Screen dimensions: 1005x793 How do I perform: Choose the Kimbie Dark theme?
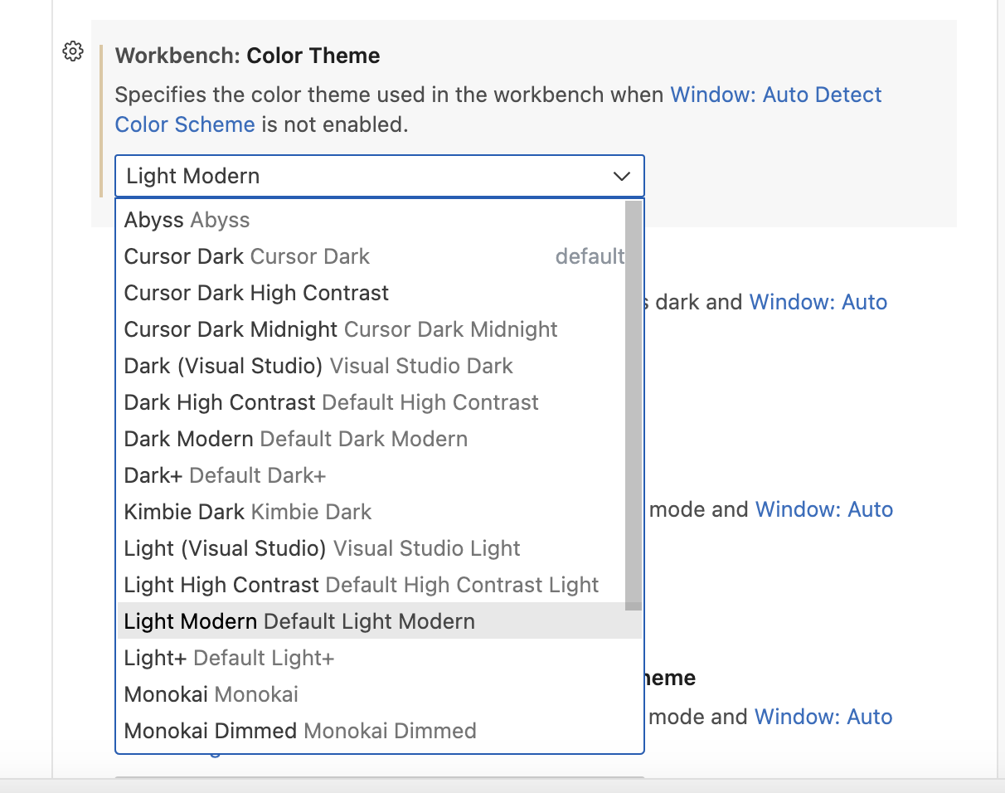click(x=247, y=512)
